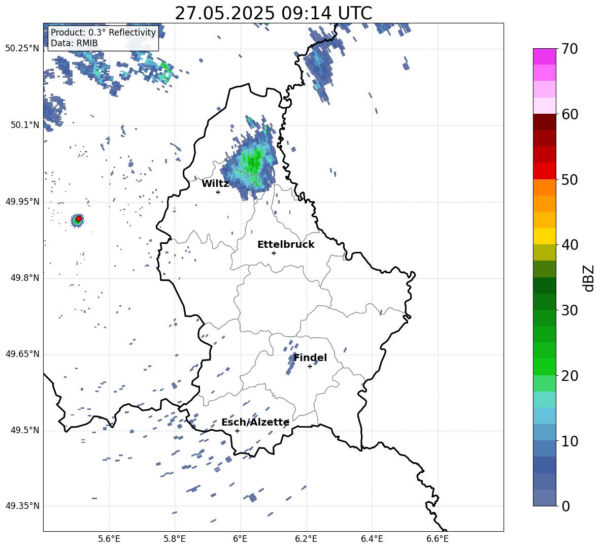Screen dimensions: 601x549
Task: Click the 6.6°E longitude label
Action: tap(438, 539)
